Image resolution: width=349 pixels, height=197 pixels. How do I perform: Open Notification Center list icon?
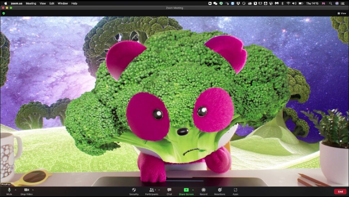[x=343, y=3]
